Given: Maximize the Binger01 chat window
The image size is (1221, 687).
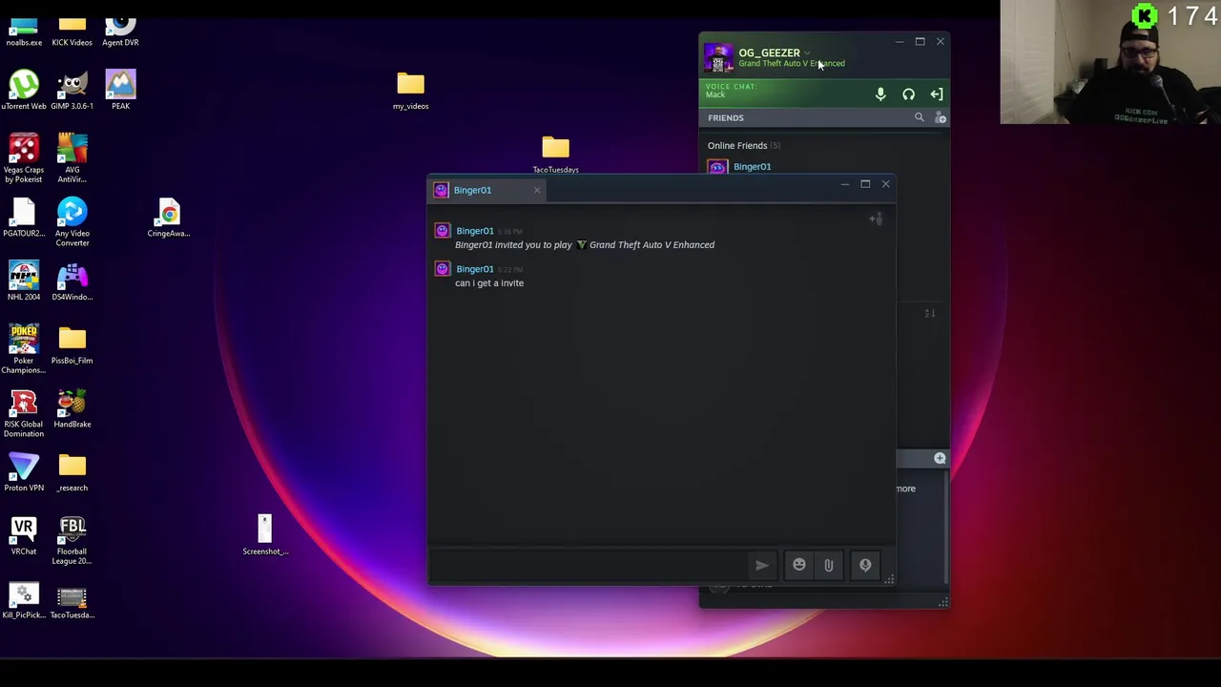Looking at the screenshot, I should (865, 184).
